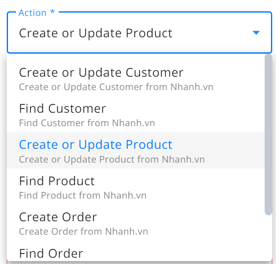Select Find Product from the list
This screenshot has width=276, height=264.
click(136, 186)
